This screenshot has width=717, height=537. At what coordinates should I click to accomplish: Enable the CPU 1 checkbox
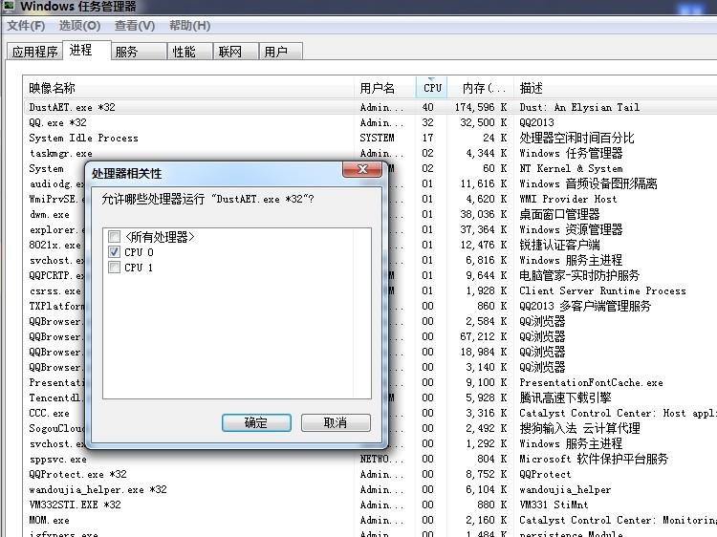[x=115, y=267]
